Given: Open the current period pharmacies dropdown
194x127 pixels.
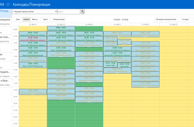Looking at the screenshot, I should [35, 11].
